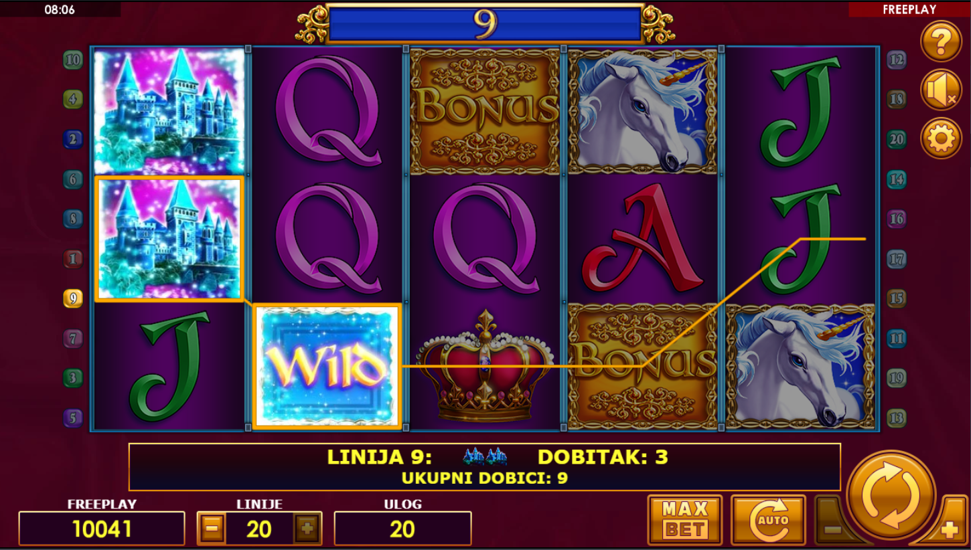Toggle the muted sound speaker icon
This screenshot has height=550, width=971.
[941, 90]
